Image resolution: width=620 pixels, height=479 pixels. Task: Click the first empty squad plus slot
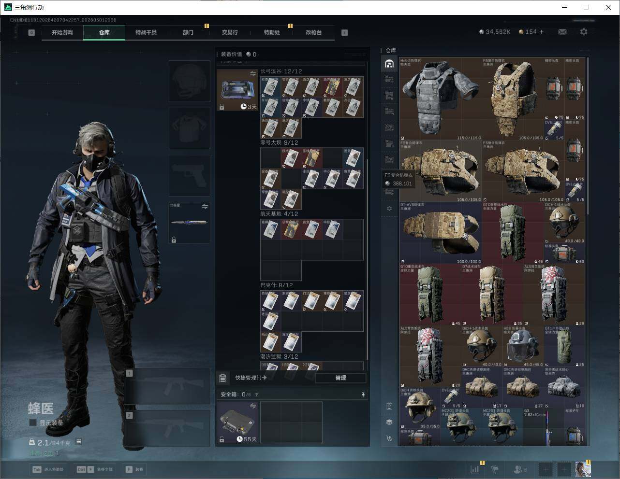coord(546,469)
